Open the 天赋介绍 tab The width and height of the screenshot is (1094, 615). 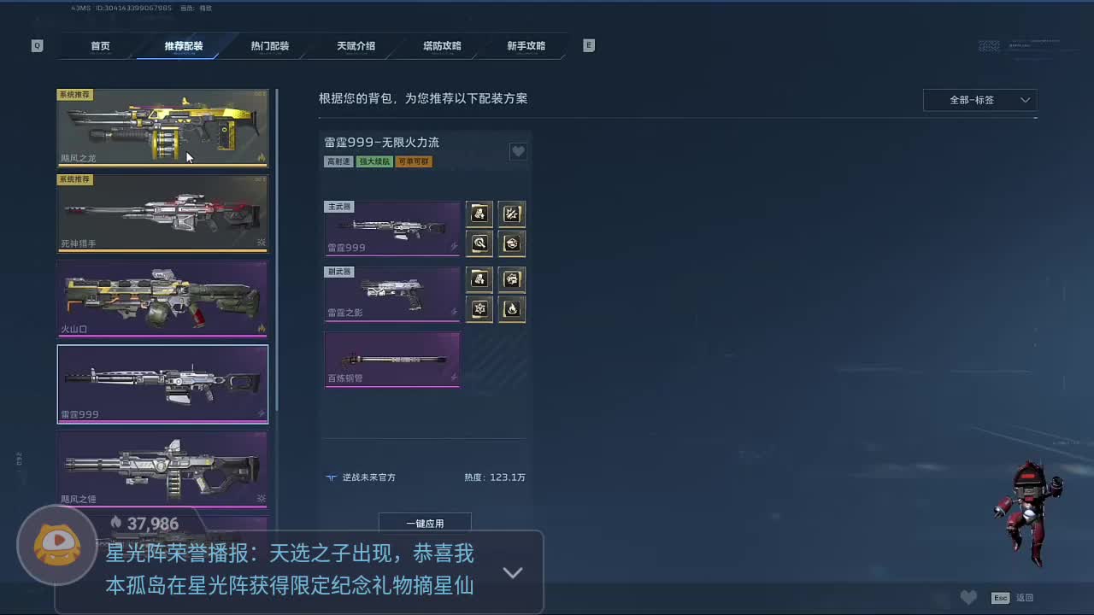(x=356, y=46)
